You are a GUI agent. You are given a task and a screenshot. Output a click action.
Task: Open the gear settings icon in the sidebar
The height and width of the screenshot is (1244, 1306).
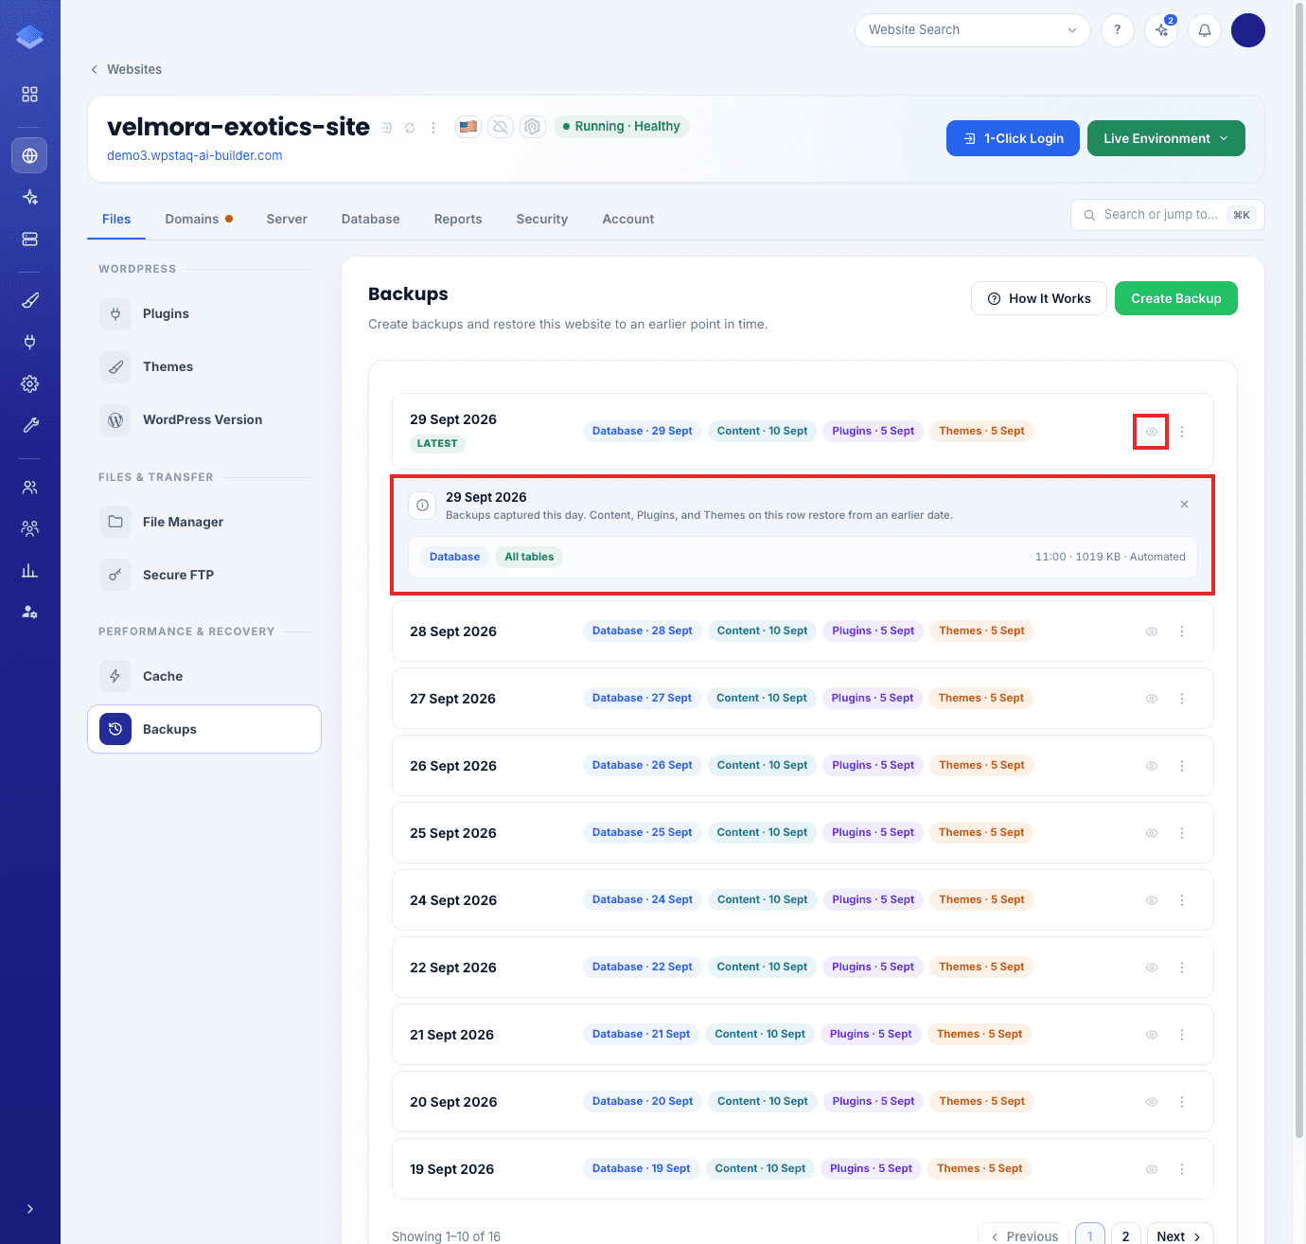pos(30,383)
